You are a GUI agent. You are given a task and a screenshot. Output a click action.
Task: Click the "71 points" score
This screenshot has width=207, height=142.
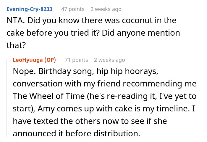click(x=76, y=60)
